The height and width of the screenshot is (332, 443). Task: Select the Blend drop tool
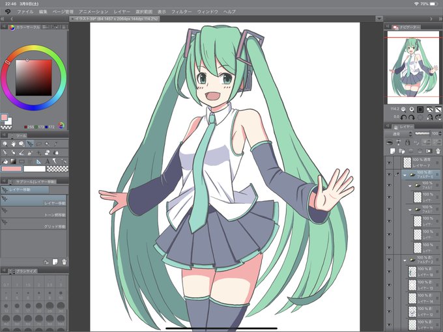tap(56, 153)
